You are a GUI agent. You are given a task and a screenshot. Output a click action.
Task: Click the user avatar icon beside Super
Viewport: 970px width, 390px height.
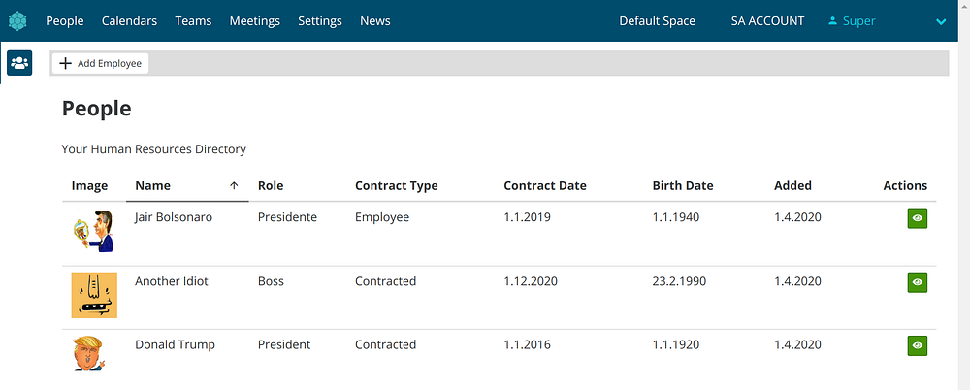click(x=832, y=20)
